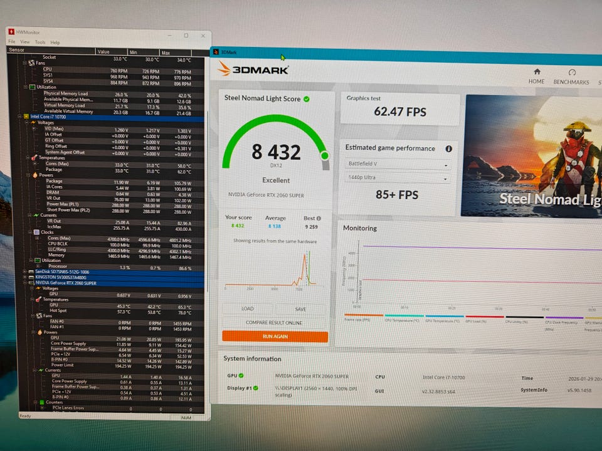Open the Tools menu in HWMonitor

[40, 42]
